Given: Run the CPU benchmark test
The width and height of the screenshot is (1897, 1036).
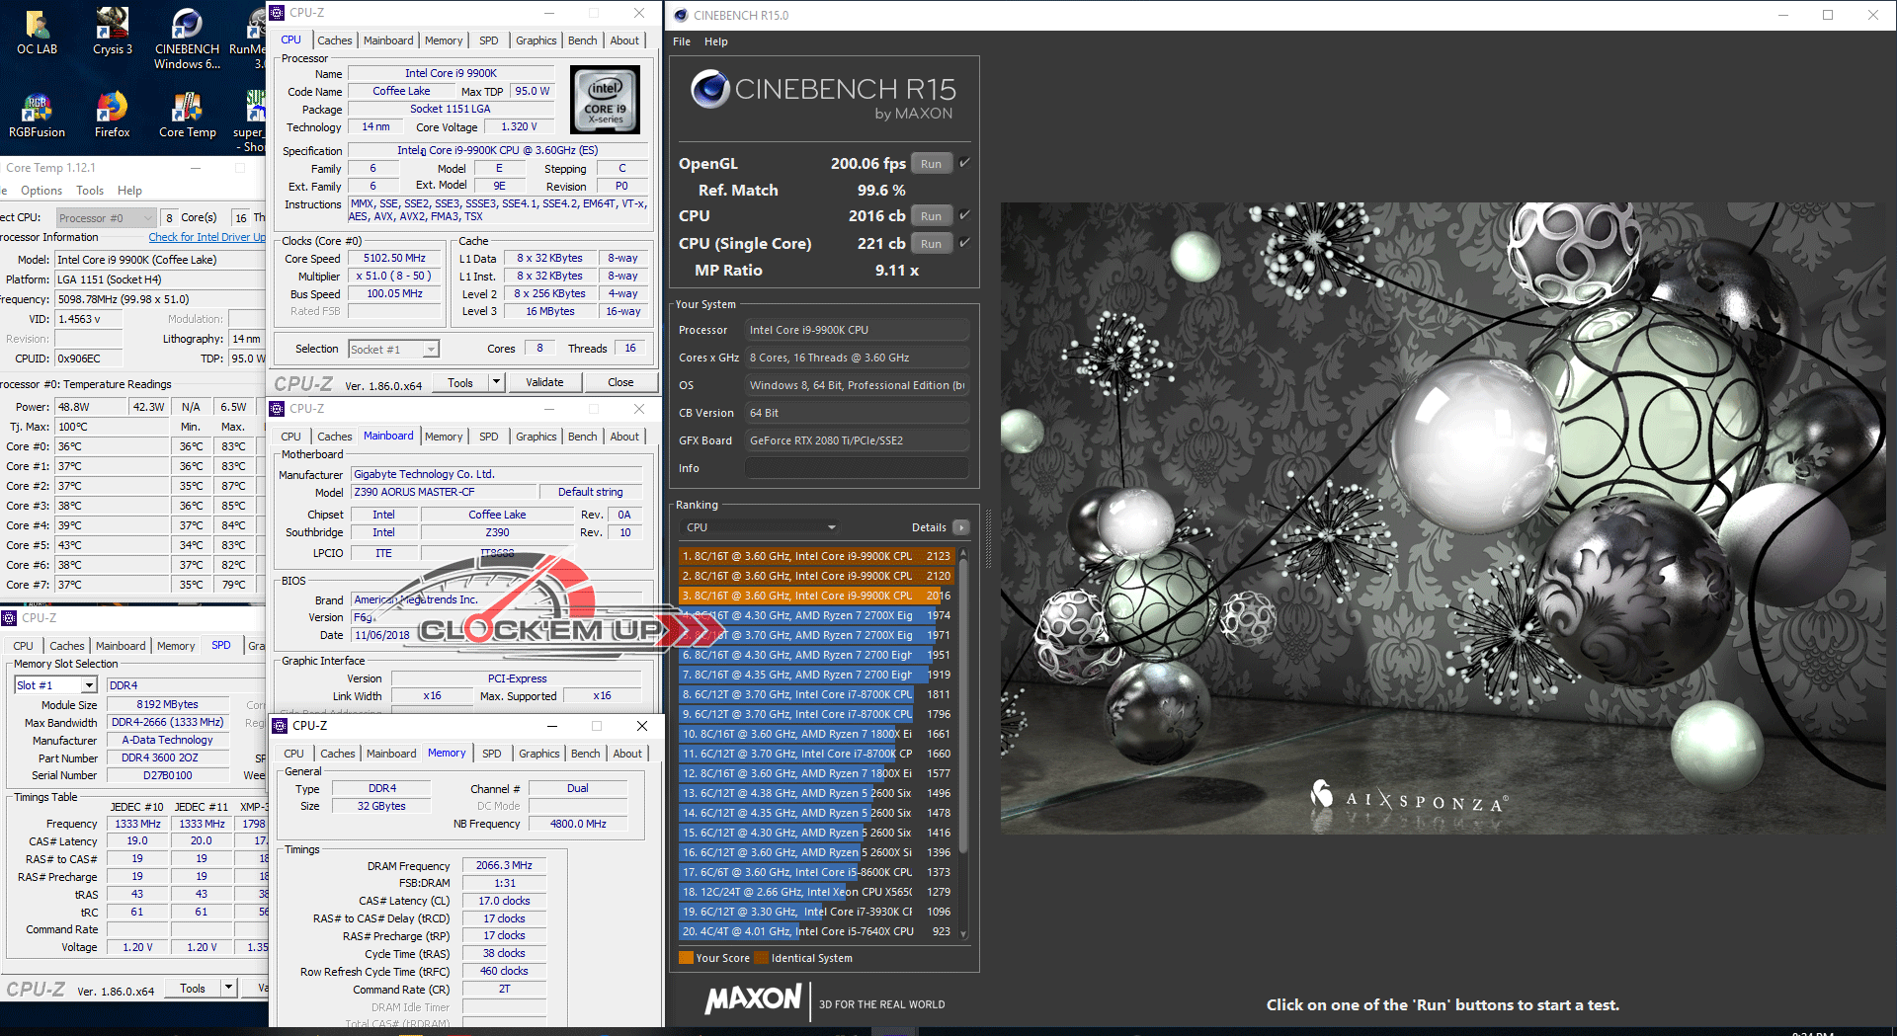Looking at the screenshot, I should click(931, 216).
